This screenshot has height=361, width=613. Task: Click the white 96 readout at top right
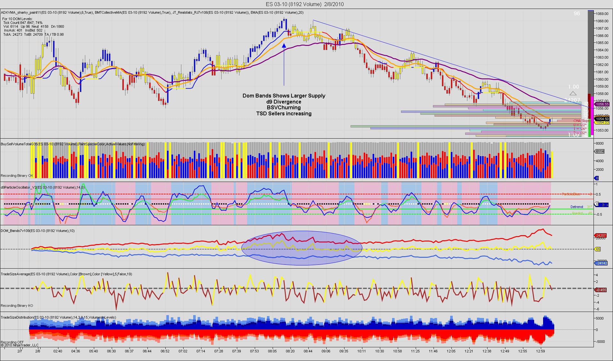[x=577, y=13]
